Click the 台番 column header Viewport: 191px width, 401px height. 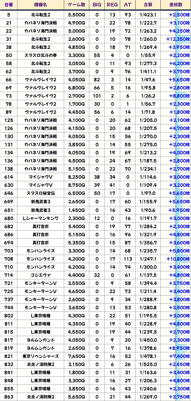pos(9,5)
